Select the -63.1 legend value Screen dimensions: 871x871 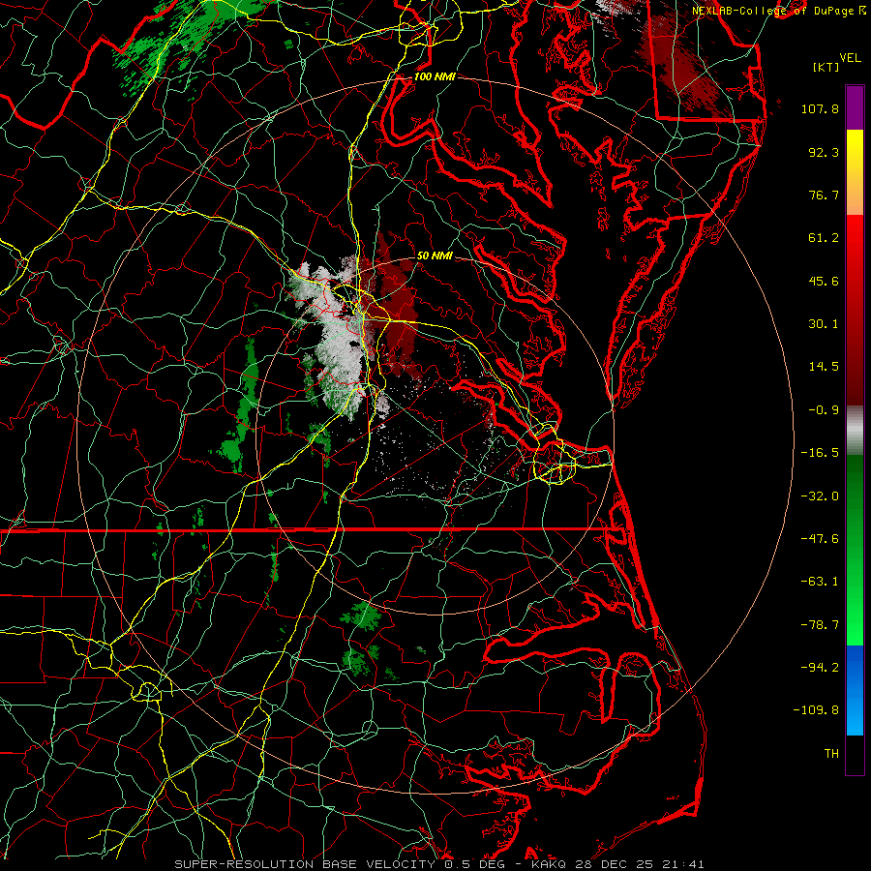(x=820, y=582)
